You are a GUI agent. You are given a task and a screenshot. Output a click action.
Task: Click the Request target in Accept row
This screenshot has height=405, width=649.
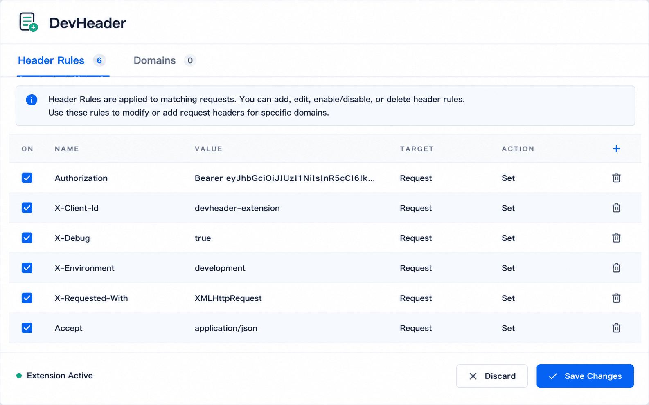click(416, 328)
